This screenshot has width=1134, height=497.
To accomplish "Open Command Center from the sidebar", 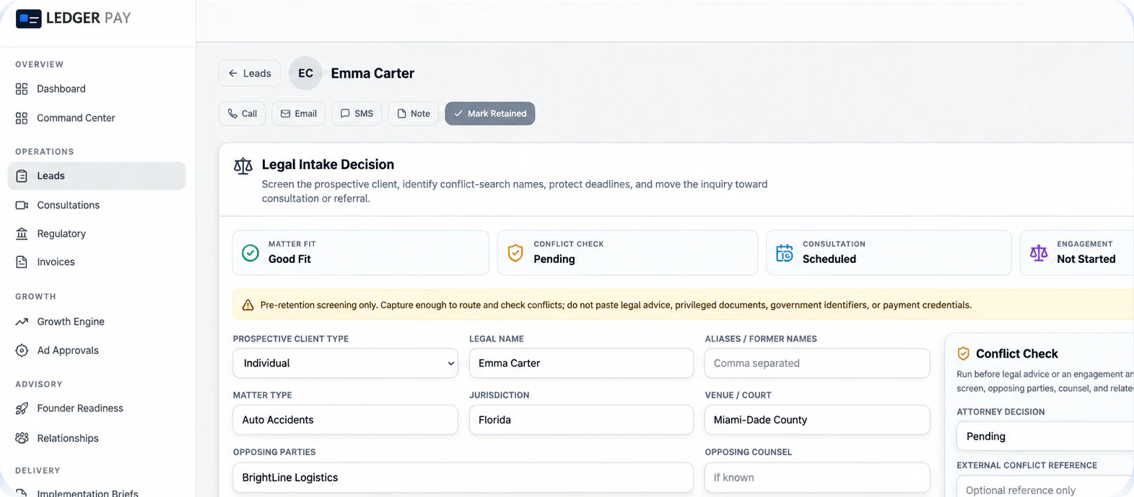I will pyautogui.click(x=97, y=118).
